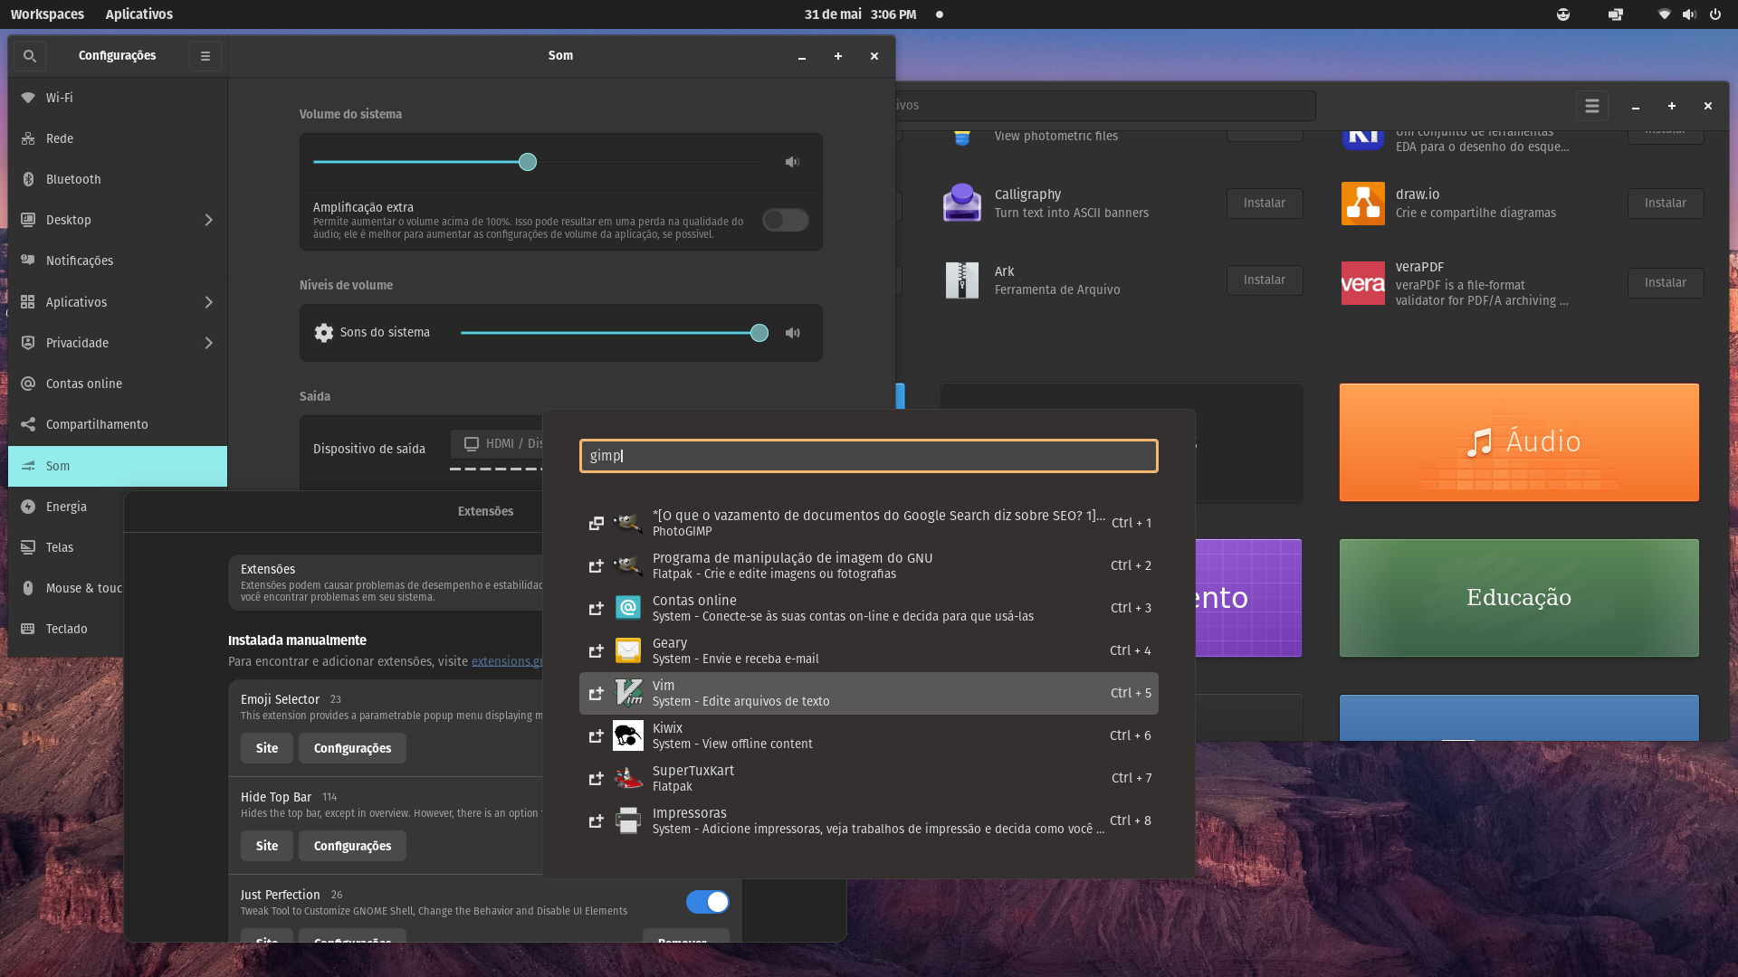The width and height of the screenshot is (1738, 977).
Task: Expand the Privacidade settings section
Action: click(x=207, y=343)
